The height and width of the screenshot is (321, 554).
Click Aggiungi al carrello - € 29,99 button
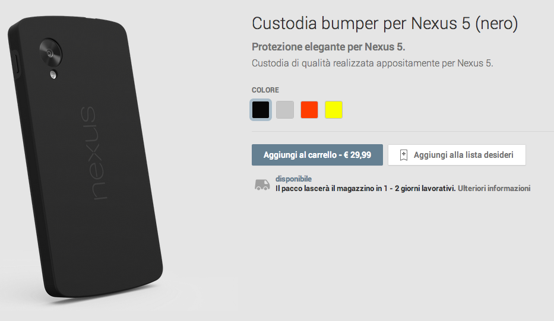(x=317, y=155)
